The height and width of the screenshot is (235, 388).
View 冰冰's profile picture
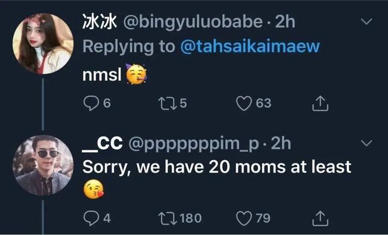[43, 43]
